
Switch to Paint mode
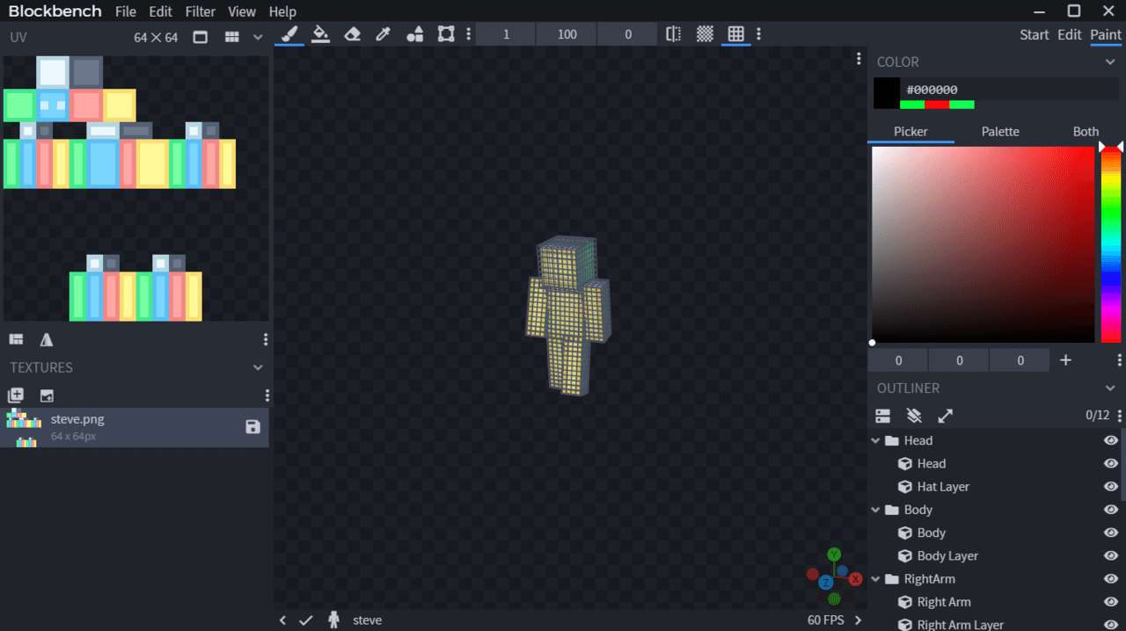(1106, 34)
